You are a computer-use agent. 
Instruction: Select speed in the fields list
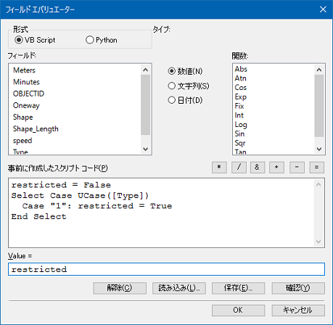[22, 141]
